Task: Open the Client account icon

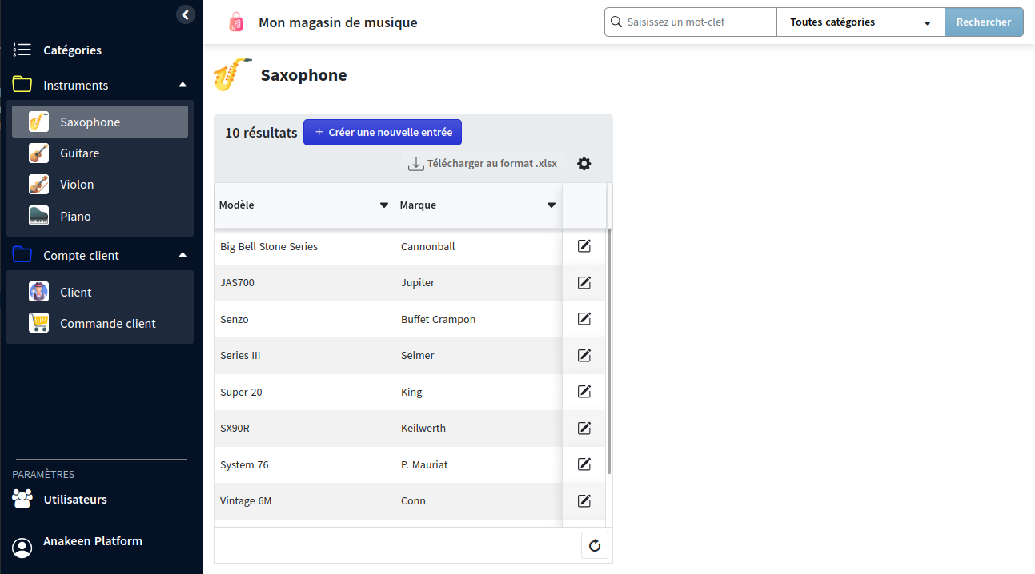Action: pyautogui.click(x=38, y=291)
